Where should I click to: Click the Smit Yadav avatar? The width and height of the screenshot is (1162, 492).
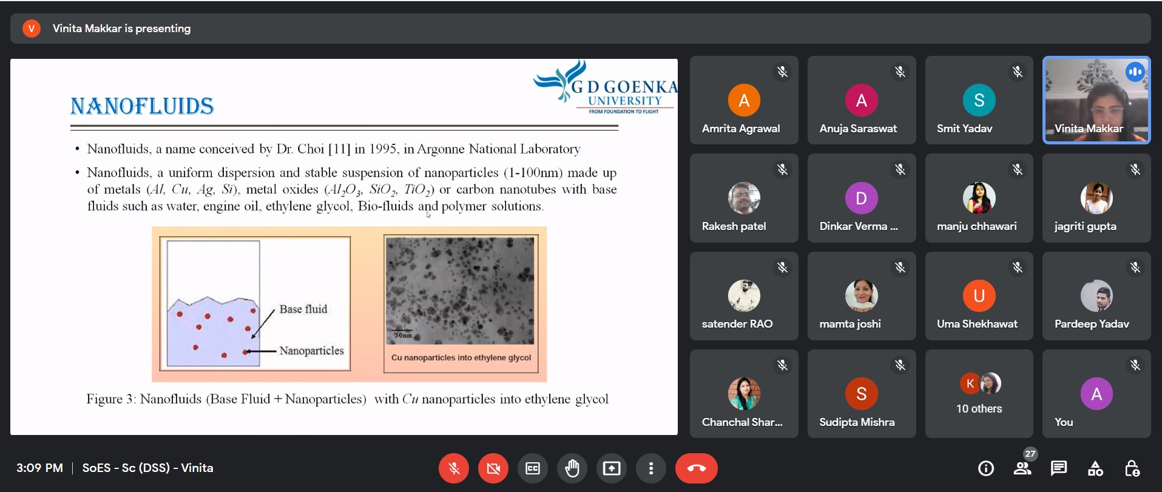[979, 100]
